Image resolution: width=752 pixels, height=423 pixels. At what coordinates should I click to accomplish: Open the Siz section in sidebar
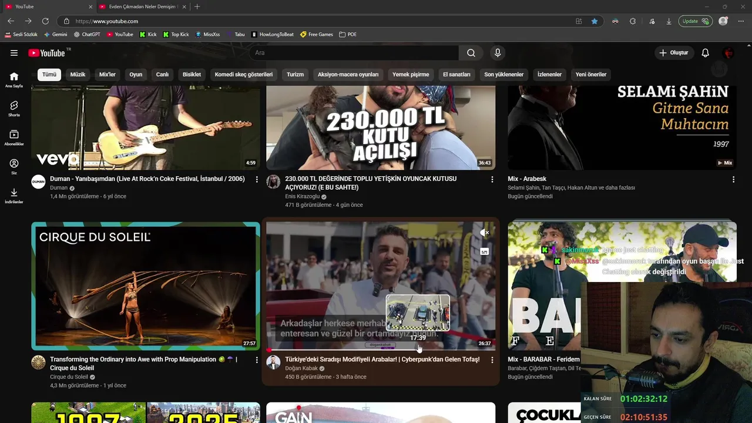coord(14,167)
